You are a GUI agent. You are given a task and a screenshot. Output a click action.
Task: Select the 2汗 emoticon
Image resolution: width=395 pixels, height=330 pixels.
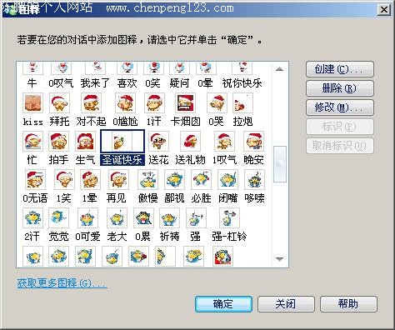tap(32, 217)
